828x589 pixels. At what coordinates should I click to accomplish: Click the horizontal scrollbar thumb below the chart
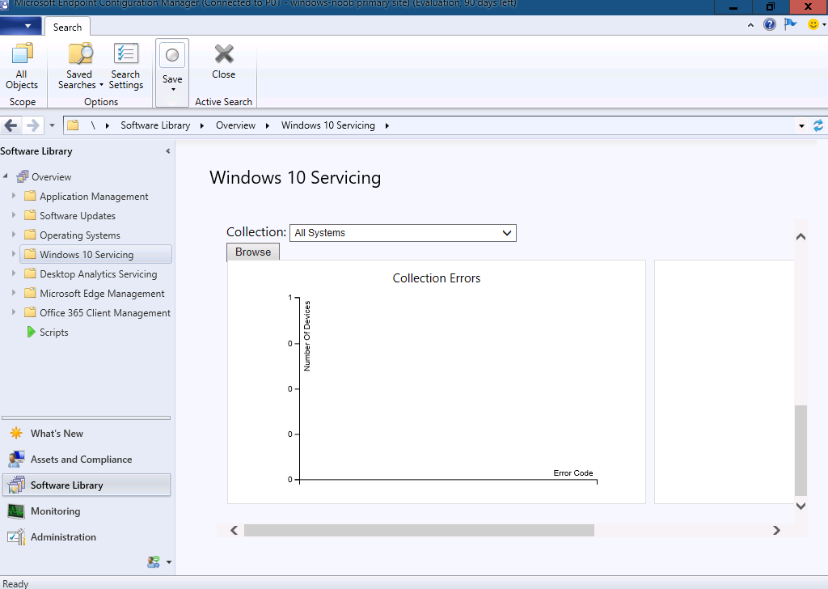click(x=419, y=530)
